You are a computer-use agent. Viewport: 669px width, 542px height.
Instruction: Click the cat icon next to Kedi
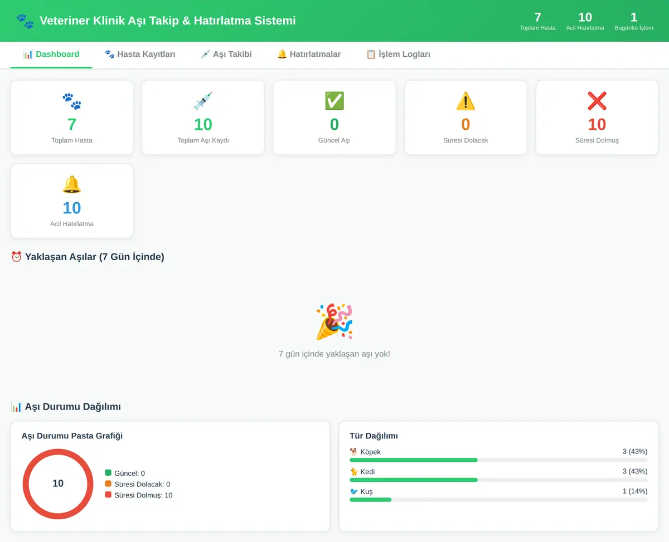pos(353,472)
